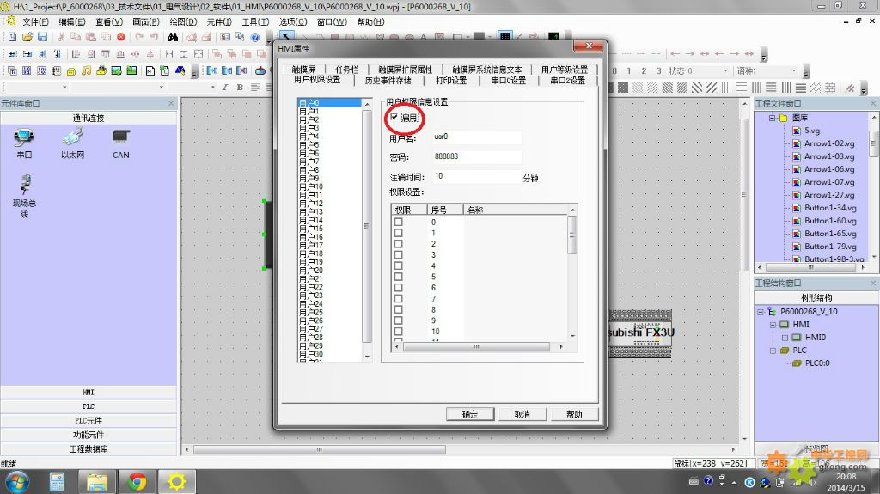Open the 绘图(D) menu
880x494 pixels.
pos(184,21)
